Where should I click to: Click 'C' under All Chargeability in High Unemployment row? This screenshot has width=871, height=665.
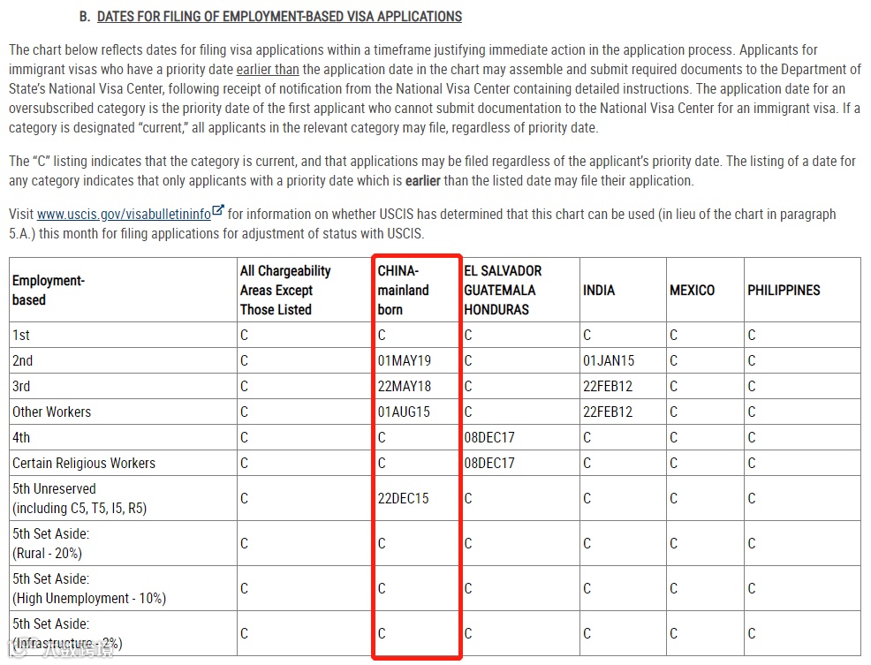pyautogui.click(x=245, y=588)
